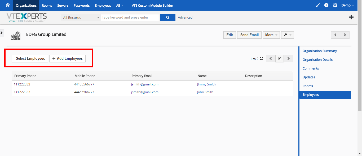
Task: Open Organization Summary tab
Action: (320, 51)
